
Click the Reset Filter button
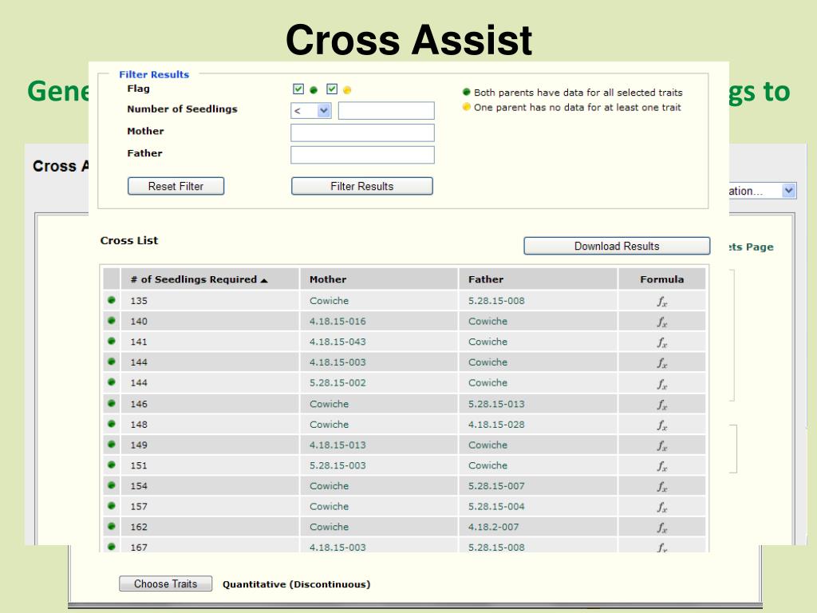[176, 186]
